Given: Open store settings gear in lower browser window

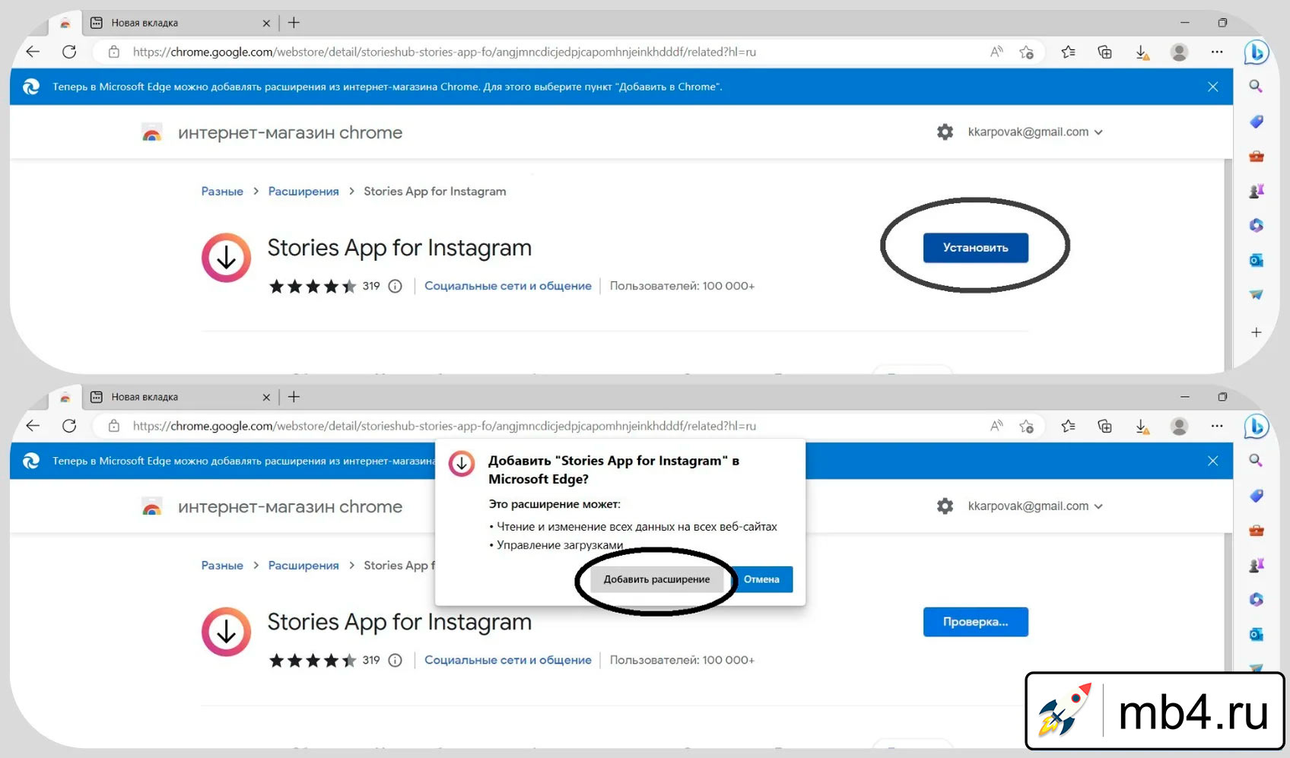Looking at the screenshot, I should pyautogui.click(x=945, y=506).
